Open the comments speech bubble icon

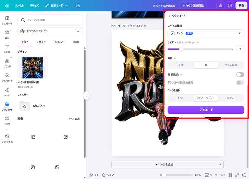tap(230, 6)
